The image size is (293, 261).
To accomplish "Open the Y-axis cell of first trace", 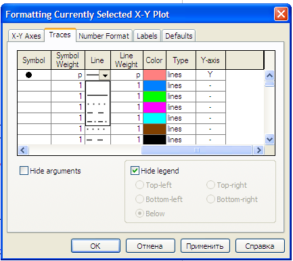I will 210,75.
